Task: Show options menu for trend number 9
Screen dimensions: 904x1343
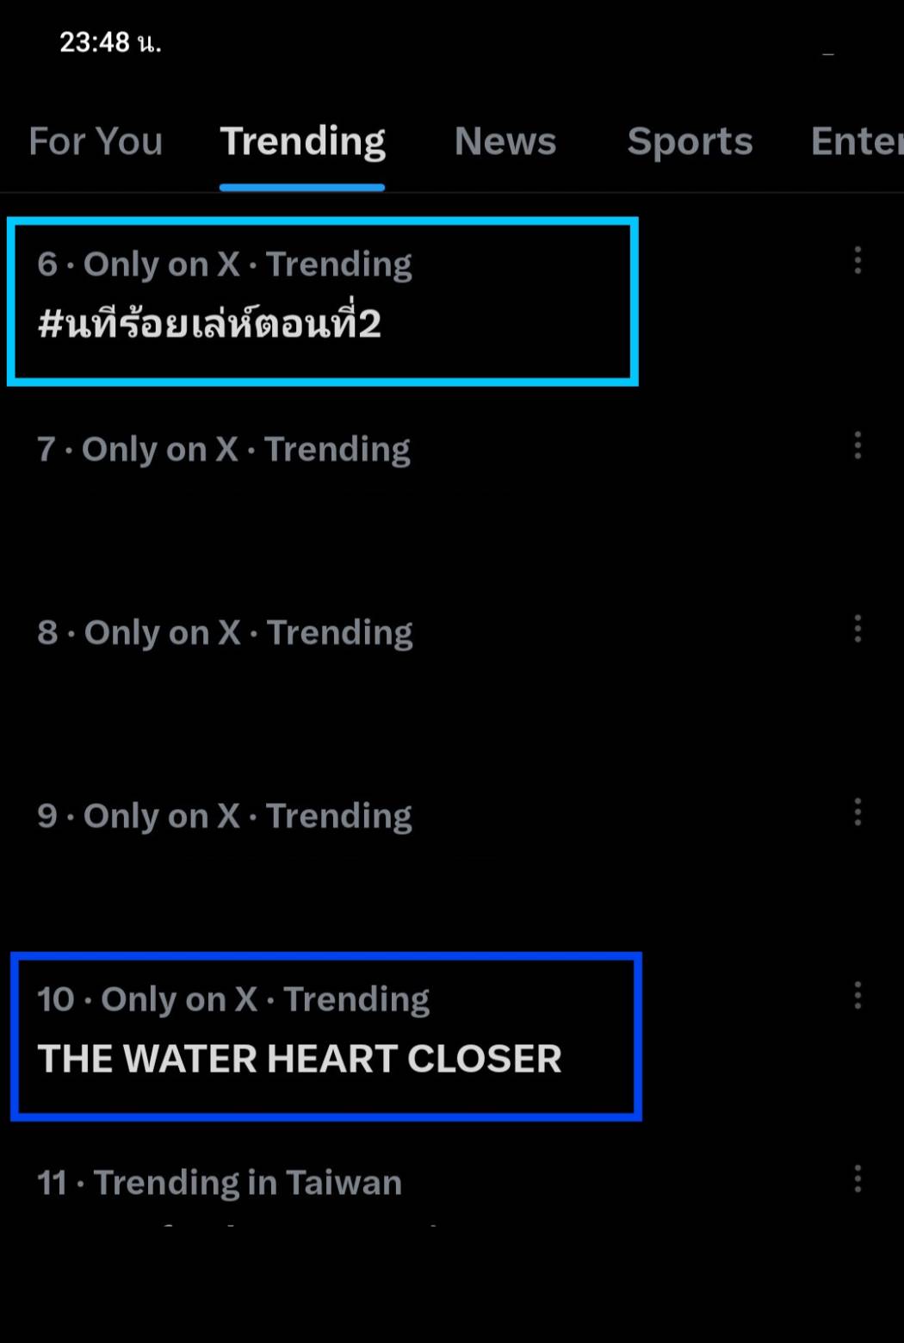Action: pyautogui.click(x=858, y=812)
